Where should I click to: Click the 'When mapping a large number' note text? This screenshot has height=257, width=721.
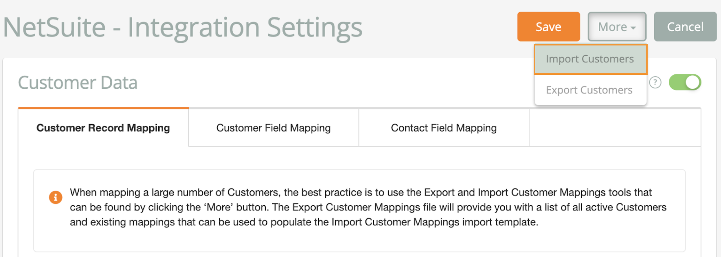pos(368,207)
